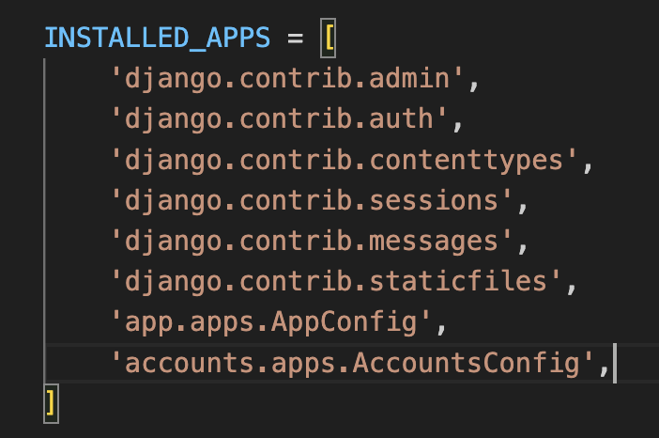Click the word AccountsConfig in last entry

point(467,363)
